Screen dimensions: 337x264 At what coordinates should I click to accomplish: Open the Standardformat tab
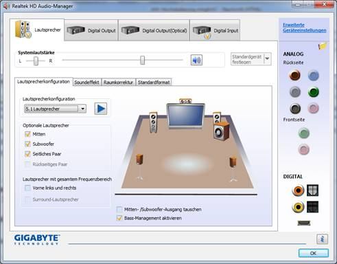(154, 82)
